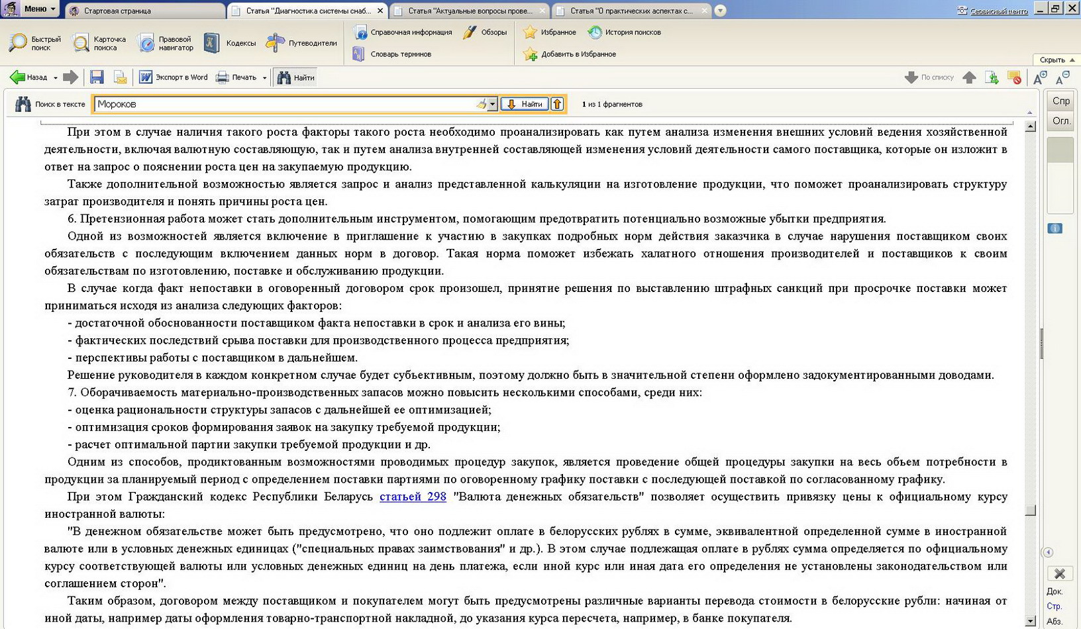
Task: Open Правовой навигатор
Action: [x=166, y=44]
